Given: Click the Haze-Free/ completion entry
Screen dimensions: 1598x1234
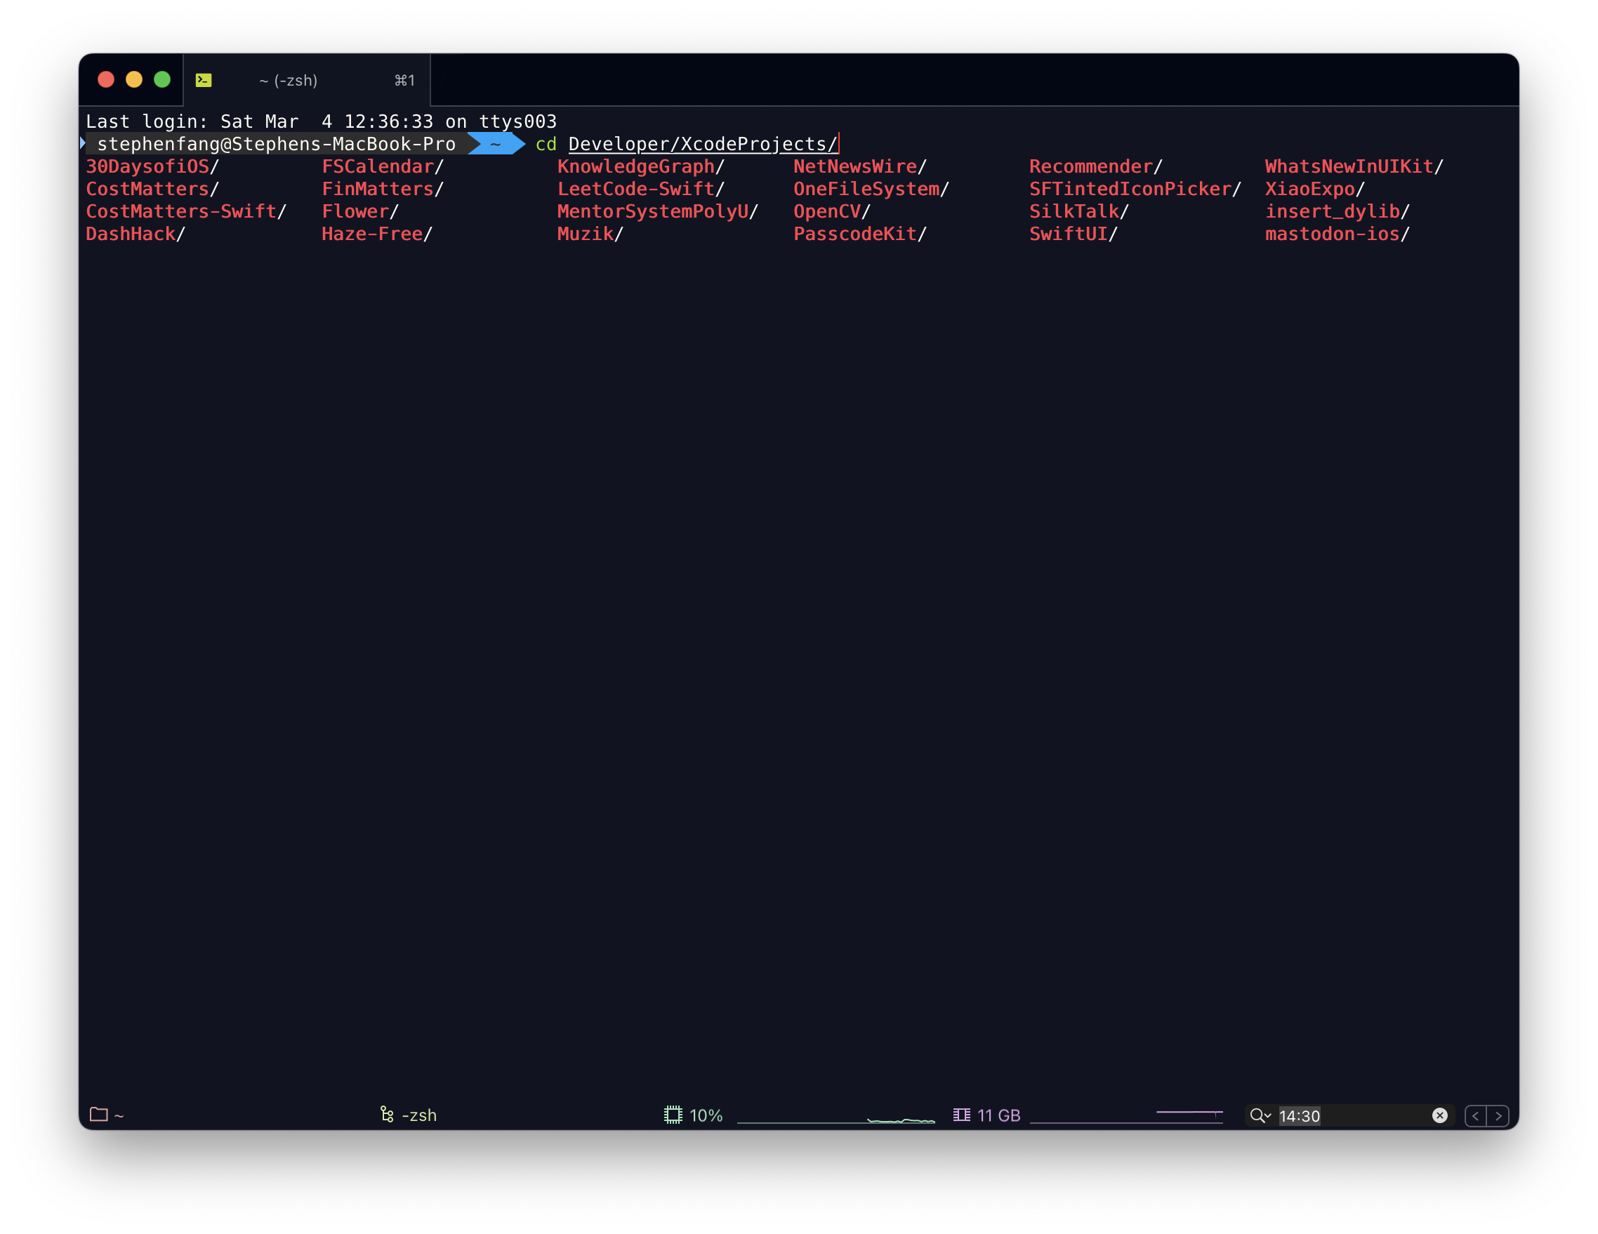Looking at the screenshot, I should point(377,234).
